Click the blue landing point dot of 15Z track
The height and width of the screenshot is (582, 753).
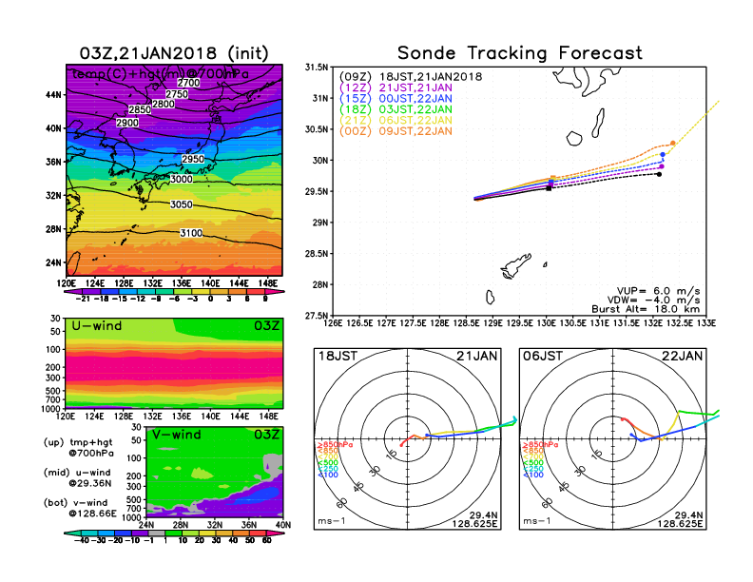663,155
